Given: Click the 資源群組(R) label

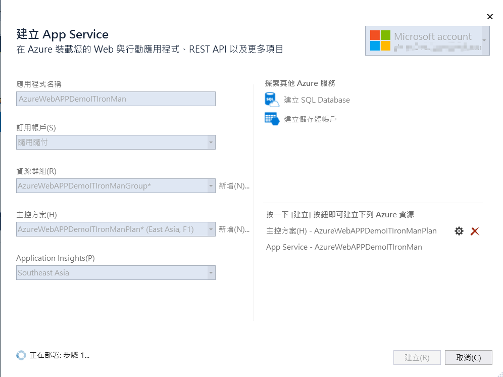Looking at the screenshot, I should click(x=36, y=171).
